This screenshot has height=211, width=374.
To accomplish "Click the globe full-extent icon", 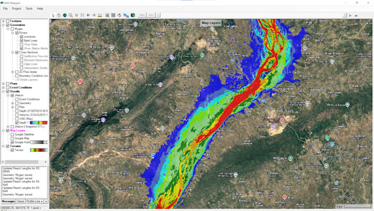I will click(65, 15).
